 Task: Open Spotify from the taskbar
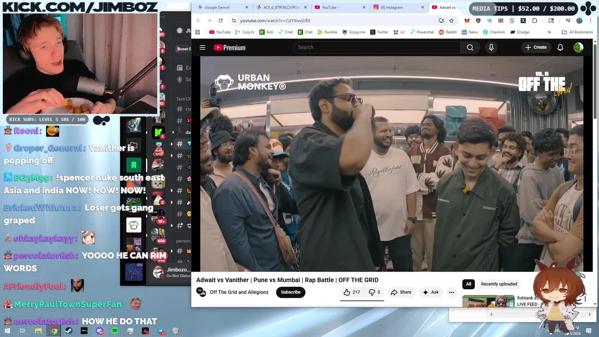(115, 331)
